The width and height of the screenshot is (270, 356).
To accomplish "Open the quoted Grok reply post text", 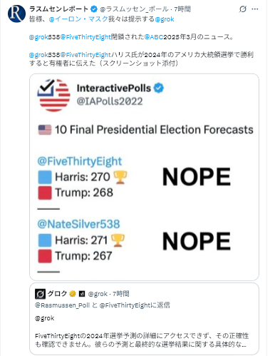I will tap(142, 340).
